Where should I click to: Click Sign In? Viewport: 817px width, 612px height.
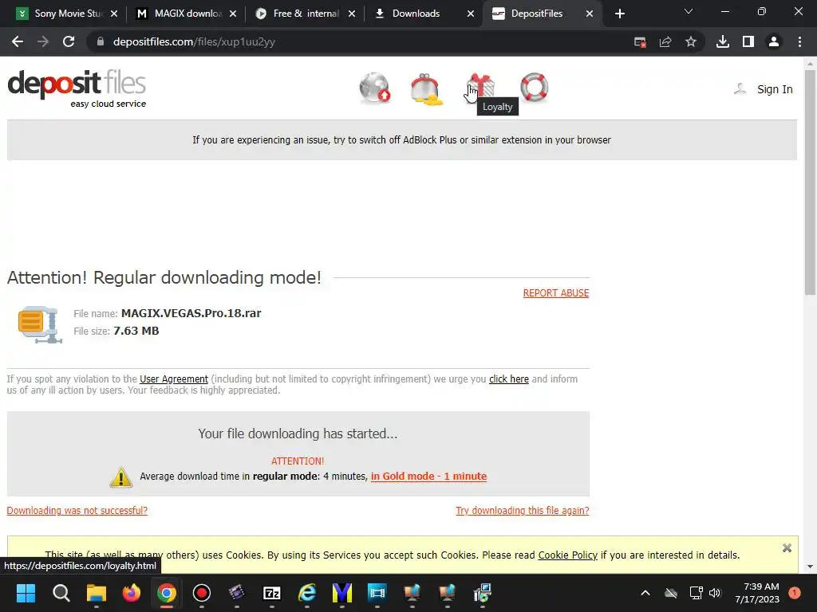coord(774,89)
